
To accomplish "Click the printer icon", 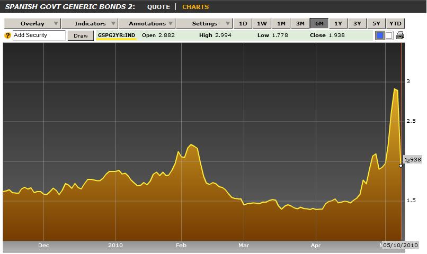I will (x=400, y=35).
